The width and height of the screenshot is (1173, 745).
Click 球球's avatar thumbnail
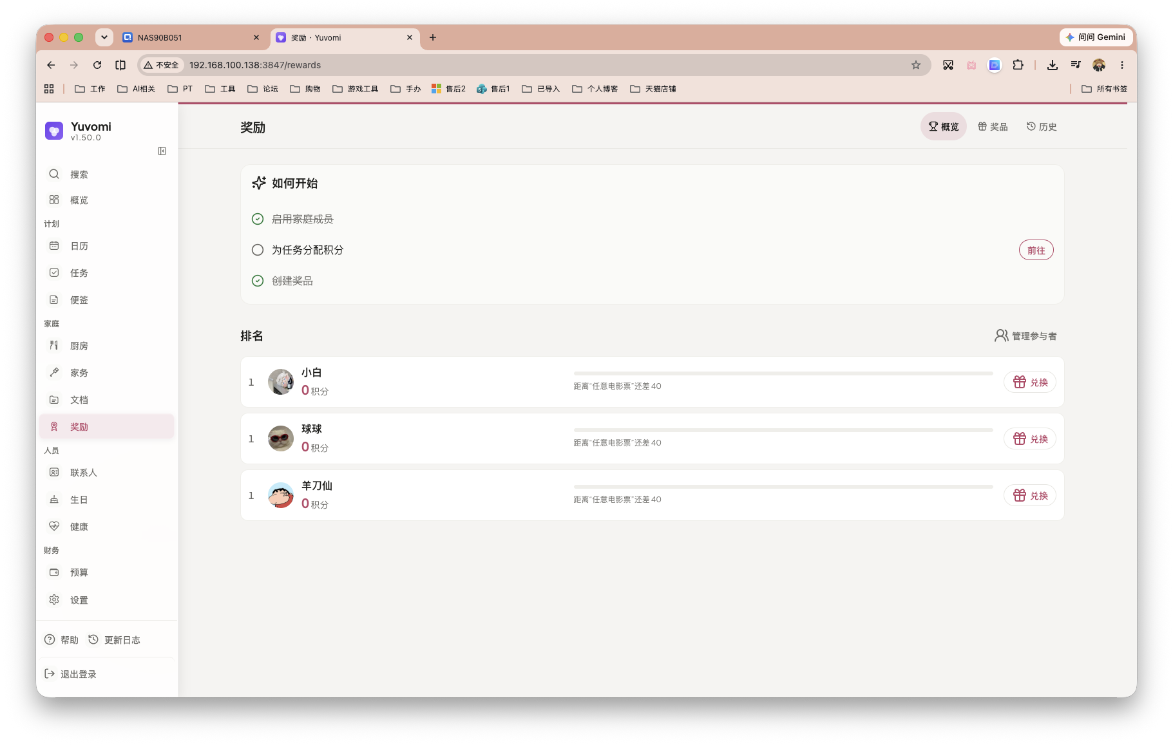[281, 439]
